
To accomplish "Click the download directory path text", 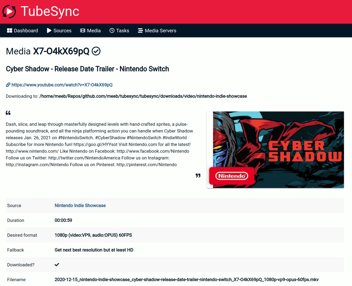I will click(143, 96).
